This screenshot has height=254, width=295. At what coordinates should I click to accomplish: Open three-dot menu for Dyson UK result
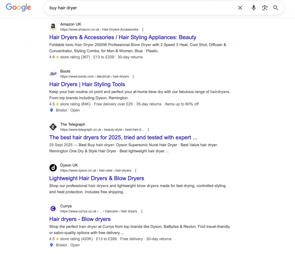click(x=136, y=170)
